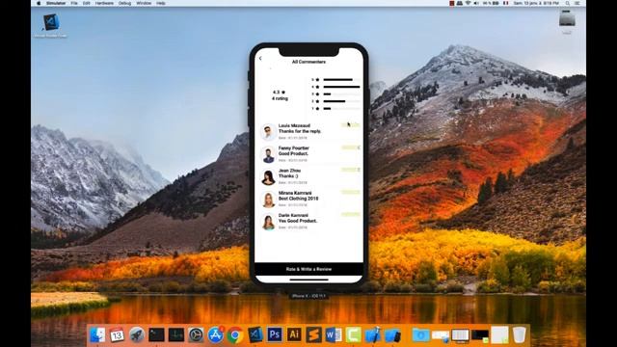Launch Visual Studio Code from the dock
The image size is (617, 347).
tap(255, 334)
